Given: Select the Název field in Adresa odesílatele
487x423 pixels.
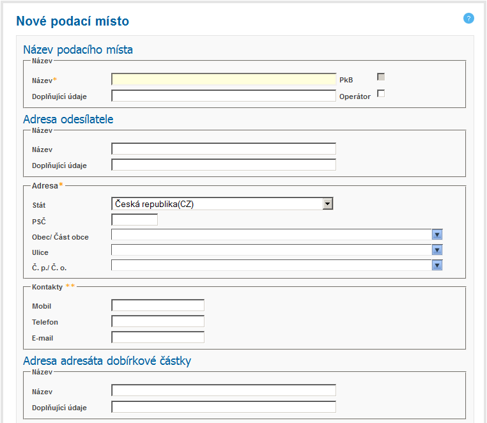Looking at the screenshot, I should pyautogui.click(x=224, y=149).
